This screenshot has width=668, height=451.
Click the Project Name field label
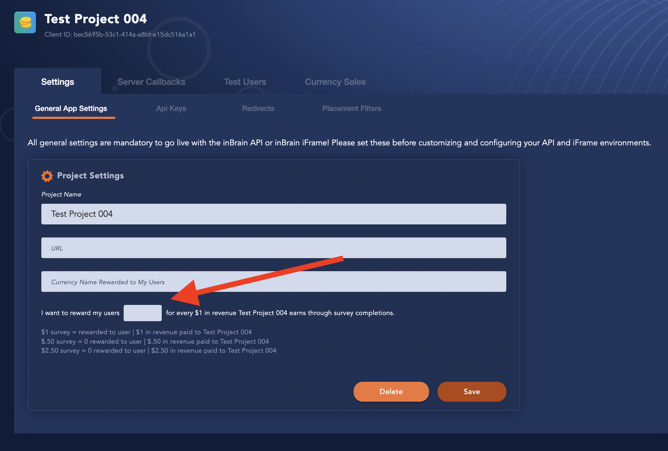(61, 194)
